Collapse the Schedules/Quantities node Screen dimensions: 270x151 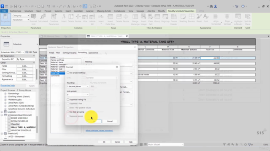point(2,115)
